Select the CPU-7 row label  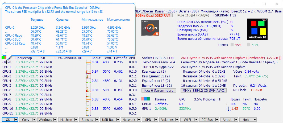tap(7, 95)
